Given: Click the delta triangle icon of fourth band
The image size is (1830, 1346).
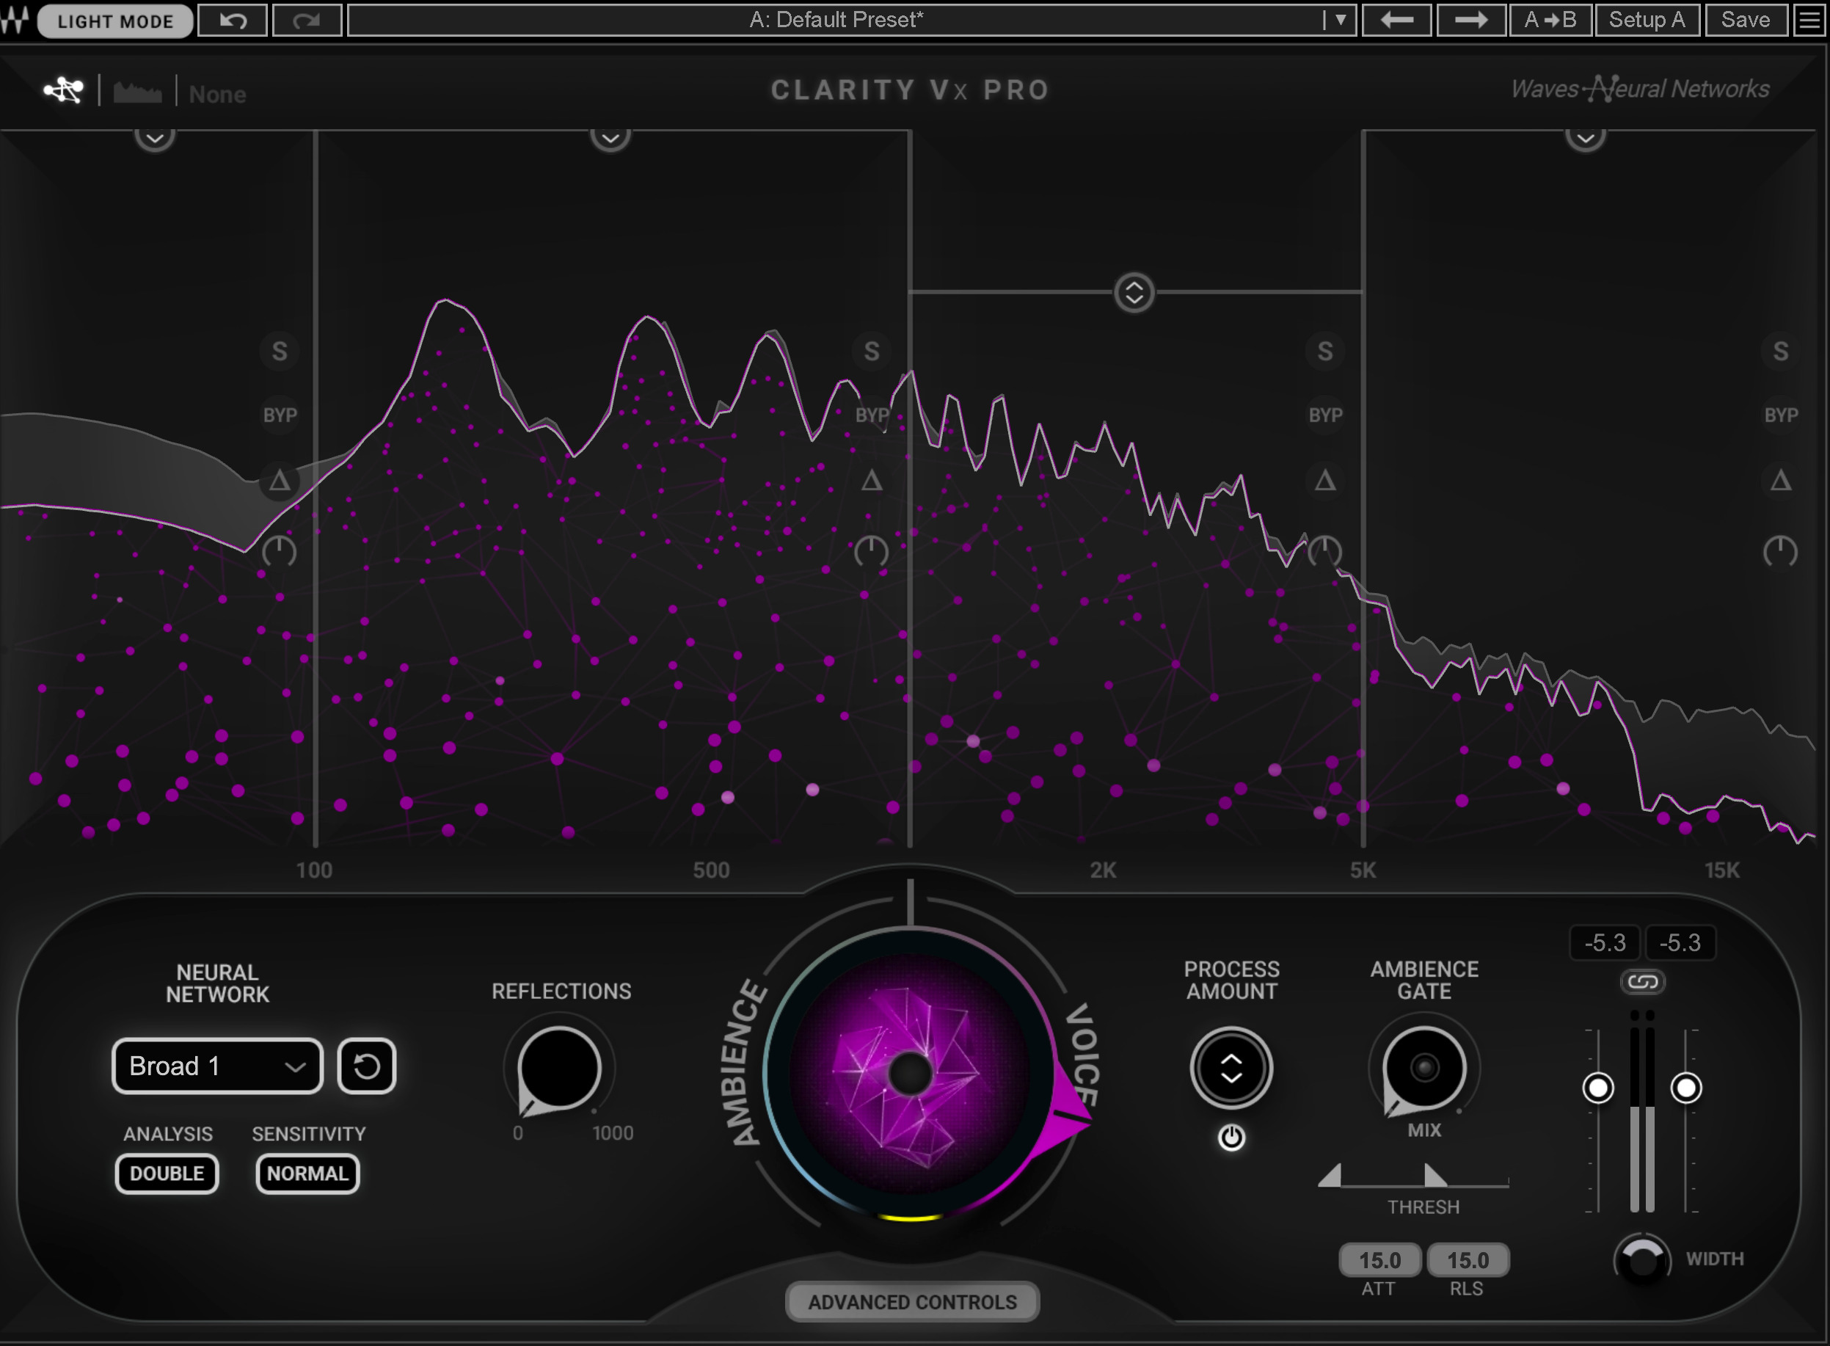Looking at the screenshot, I should click(1781, 481).
